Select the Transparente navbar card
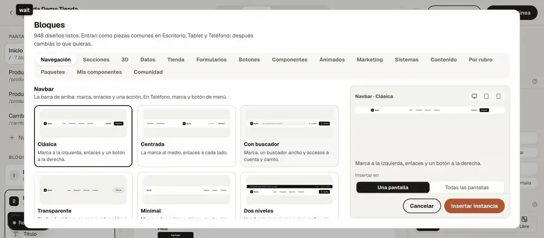The width and height of the screenshot is (544, 238). point(83,195)
